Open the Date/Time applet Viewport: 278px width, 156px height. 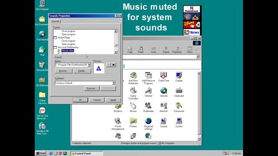(x=163, y=77)
